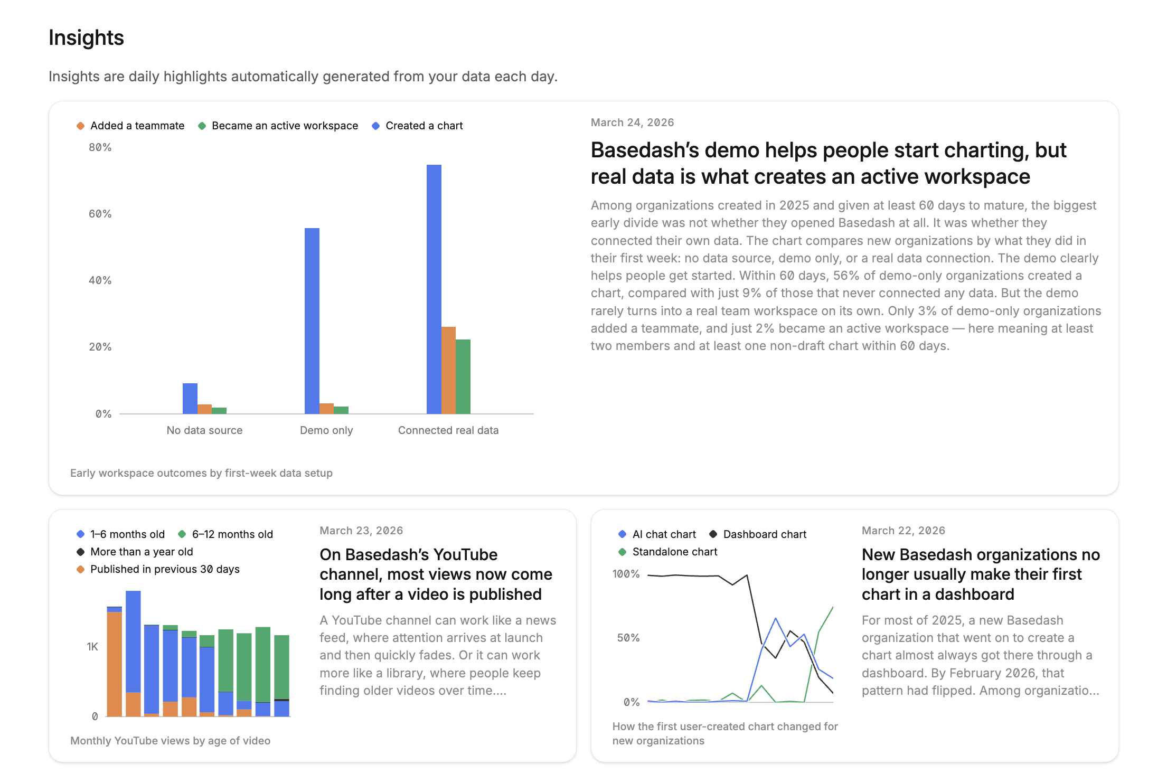Click the blue "1–6 months old" legend dot
1167x774 pixels.
(x=80, y=534)
